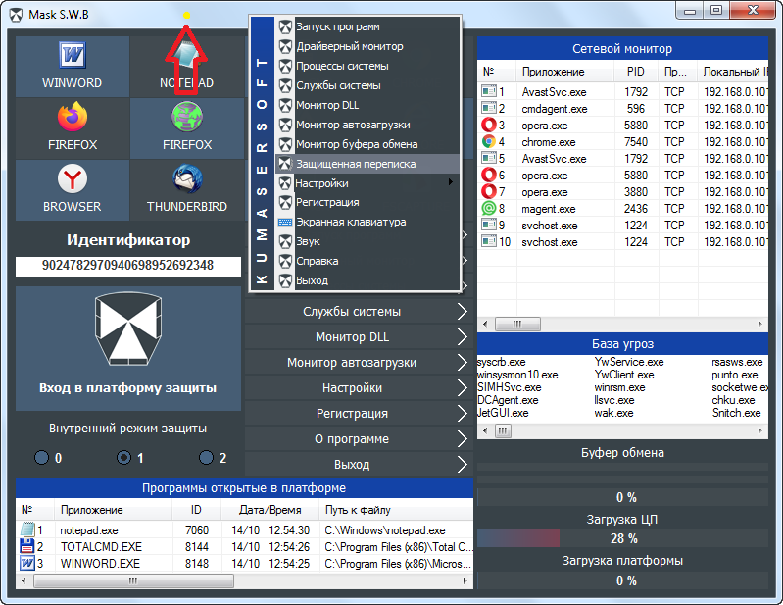This screenshot has width=783, height=605.
Task: Launch the Yandex BROWSER tile
Action: pyautogui.click(x=73, y=190)
